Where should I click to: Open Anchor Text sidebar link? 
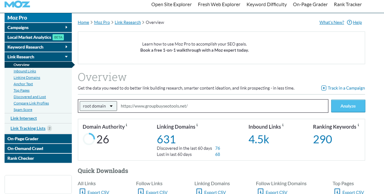tap(23, 84)
